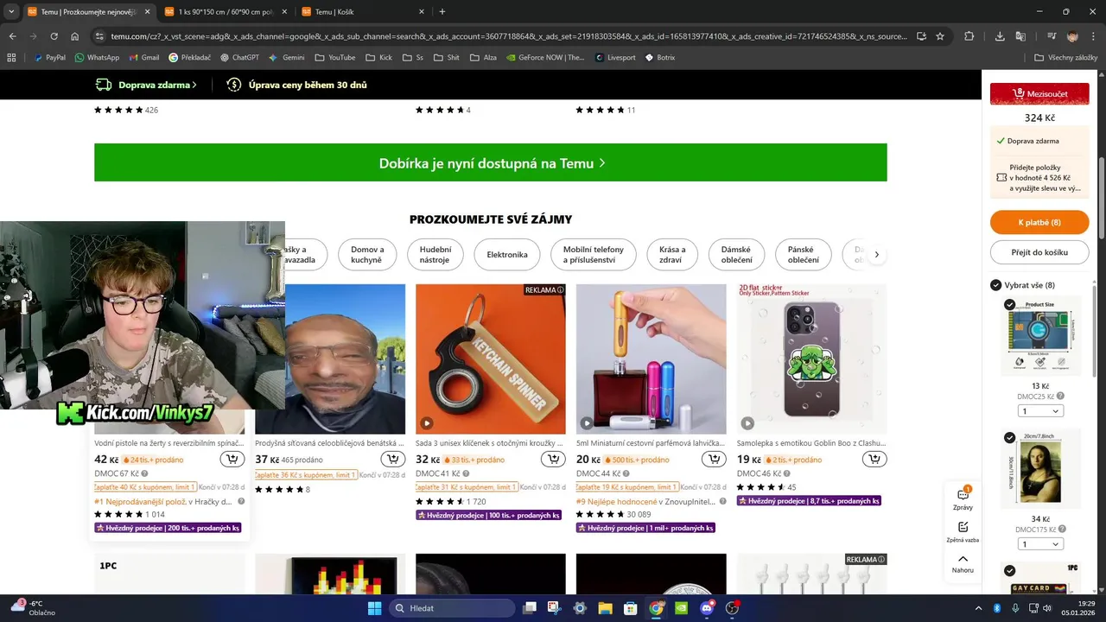The image size is (1106, 622).
Task: Open the Mona Lisa cart thumbnail
Action: [1039, 469]
